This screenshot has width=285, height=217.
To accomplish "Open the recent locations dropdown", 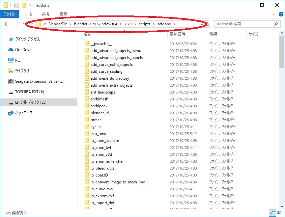I will tap(24, 24).
